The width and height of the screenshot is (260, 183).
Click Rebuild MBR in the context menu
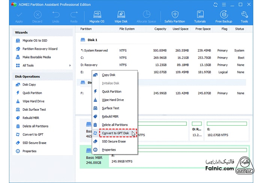click(x=110, y=116)
